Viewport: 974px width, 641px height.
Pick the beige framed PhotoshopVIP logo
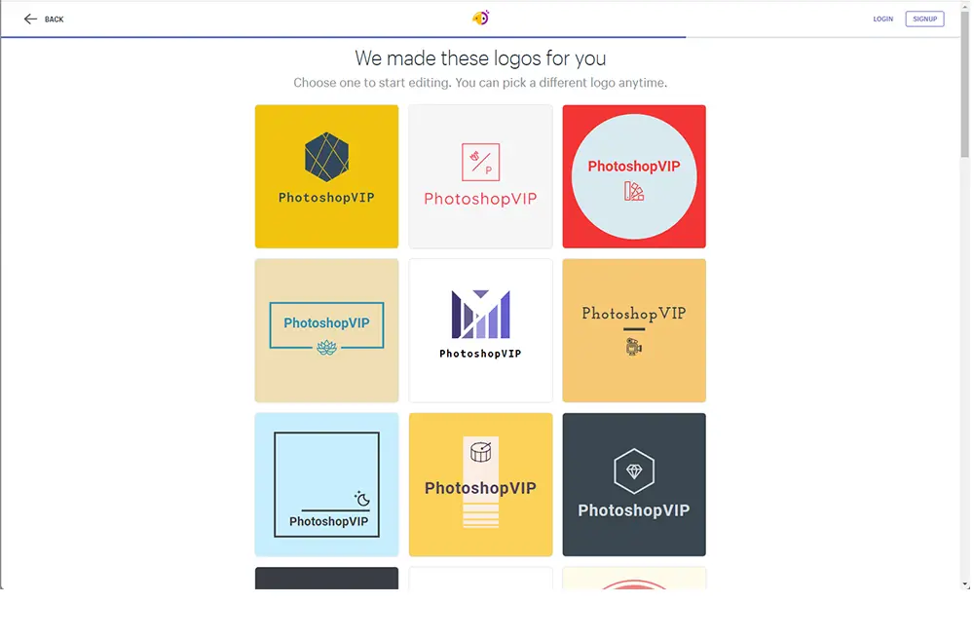point(326,330)
